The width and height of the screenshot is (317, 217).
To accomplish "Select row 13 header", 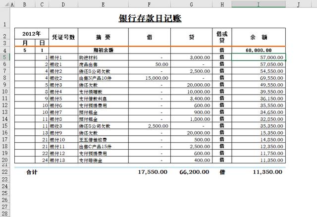I will 4,112.
